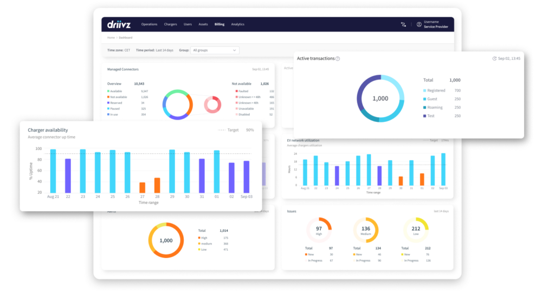This screenshot has width=555, height=292.
Task: Click the Home breadcrumb link
Action: [111, 38]
